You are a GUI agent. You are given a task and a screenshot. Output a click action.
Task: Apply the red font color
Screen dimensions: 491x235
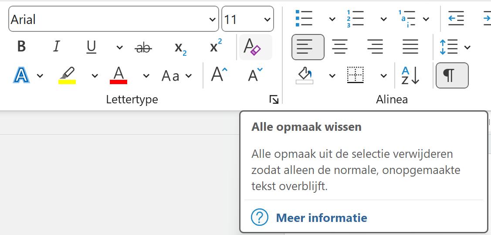pos(119,75)
